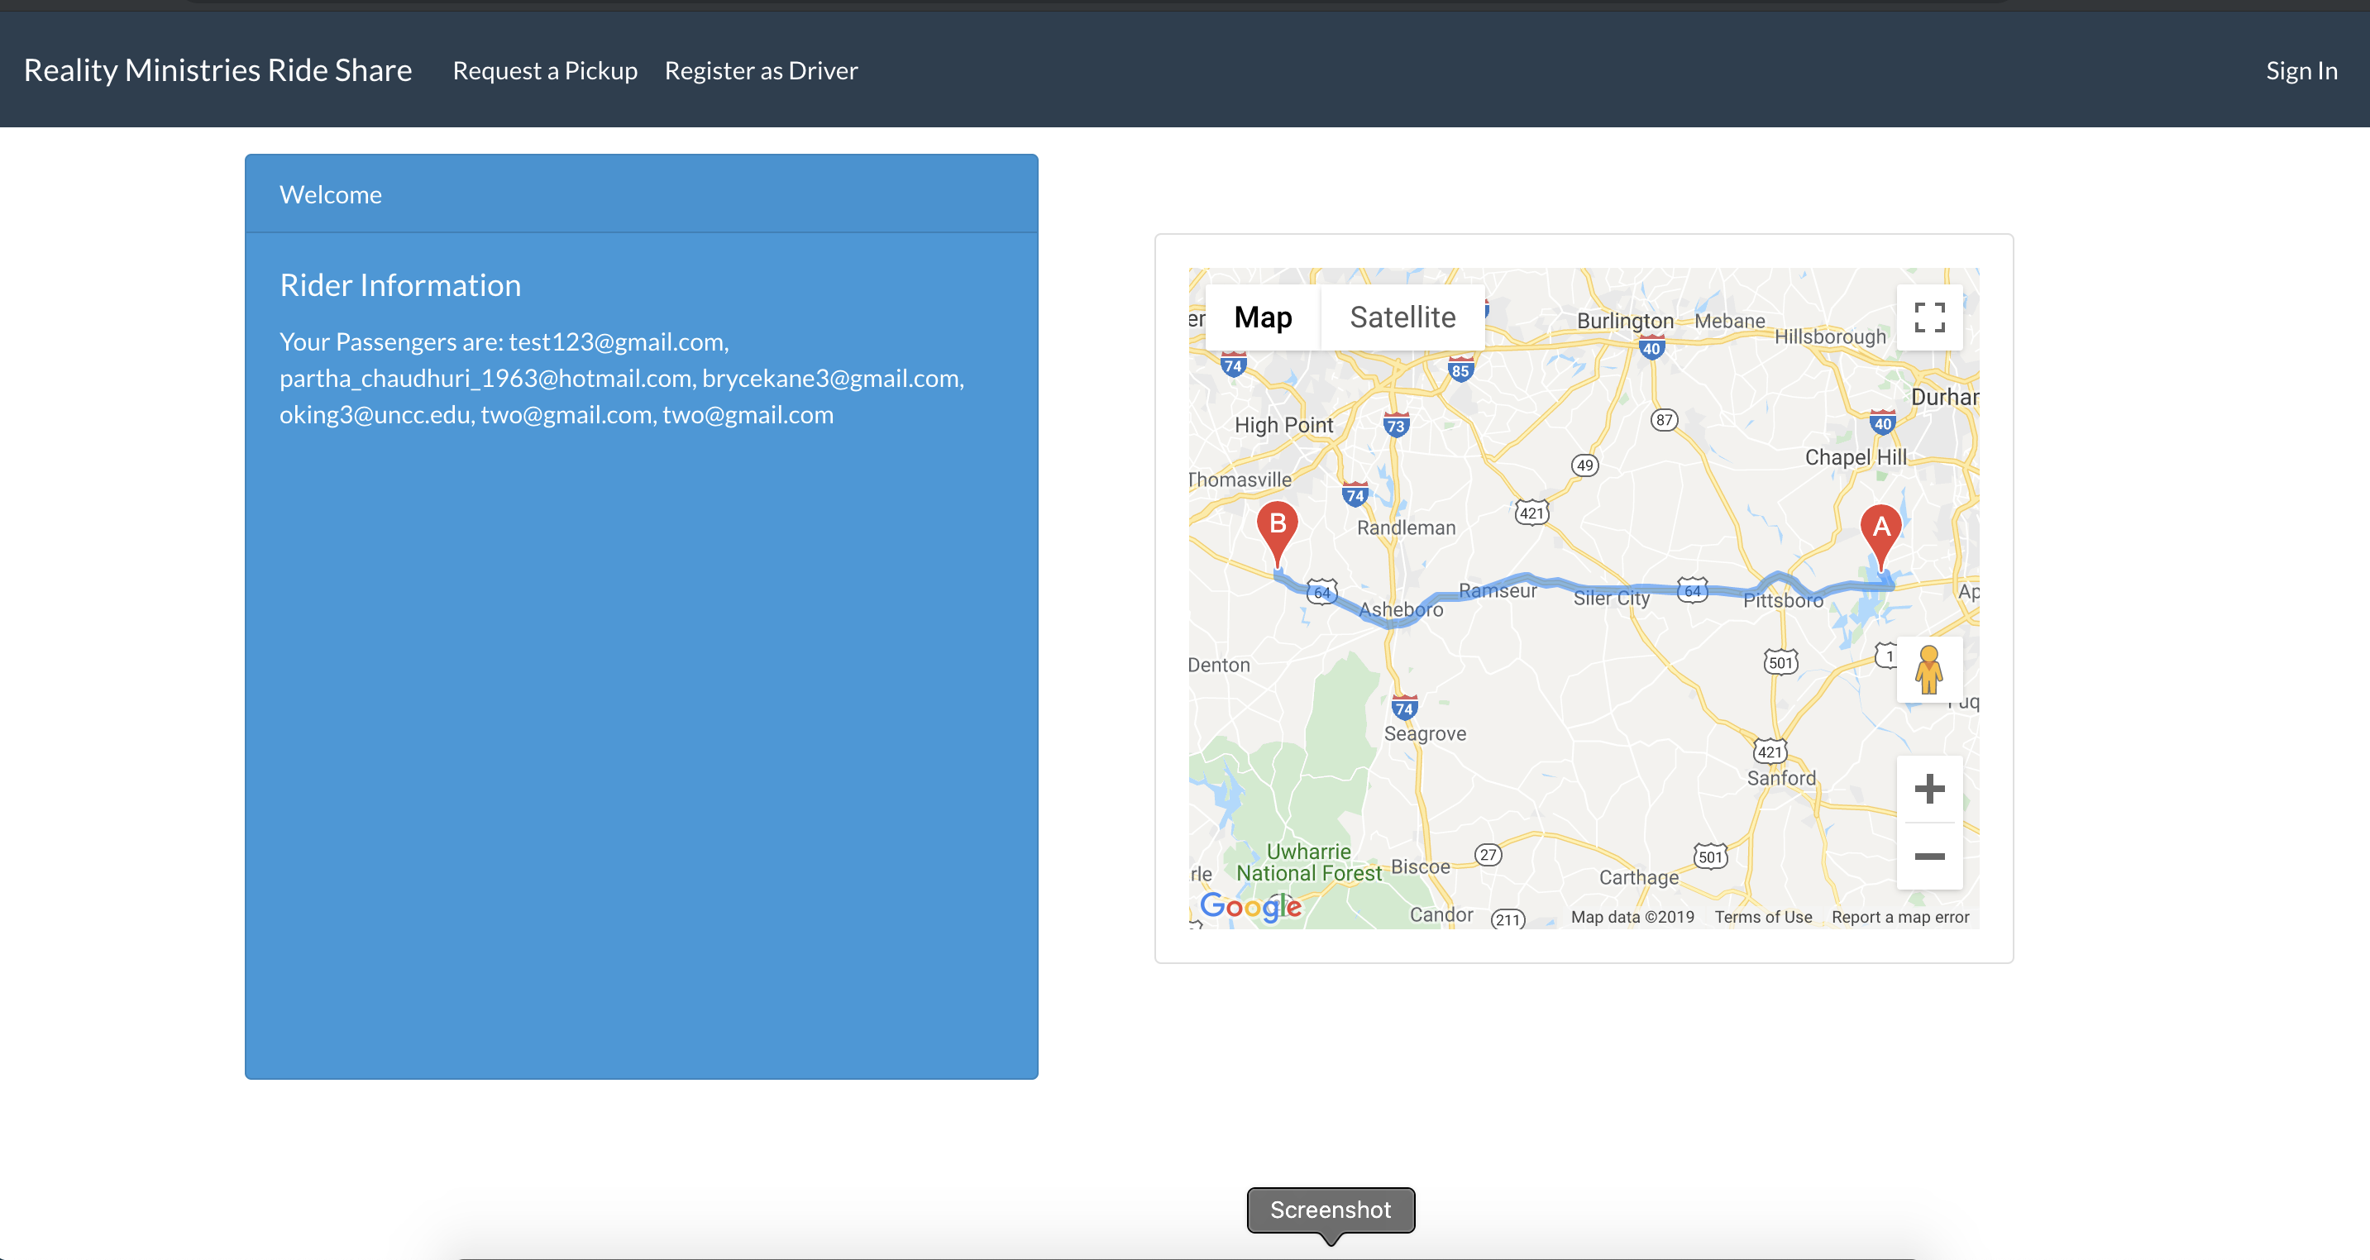Screen dimensions: 2370x1260
Task: Click the Screenshot tooltip button
Action: (x=1331, y=1210)
